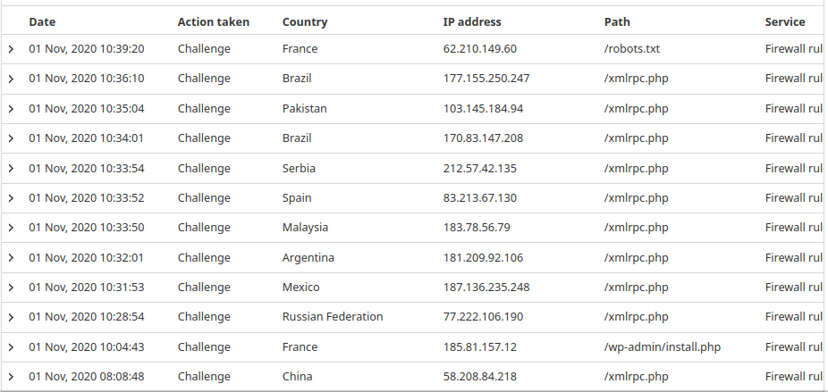This screenshot has height=392, width=828.
Task: Expand the China event row
Action: [x=11, y=377]
